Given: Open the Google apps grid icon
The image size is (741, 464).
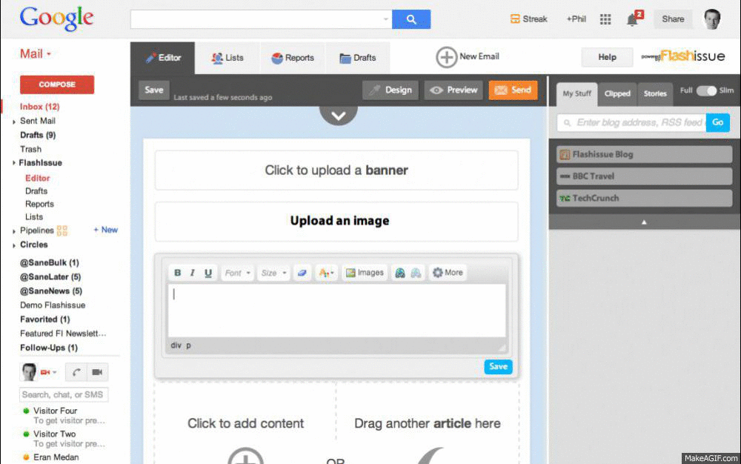Looking at the screenshot, I should (x=605, y=19).
